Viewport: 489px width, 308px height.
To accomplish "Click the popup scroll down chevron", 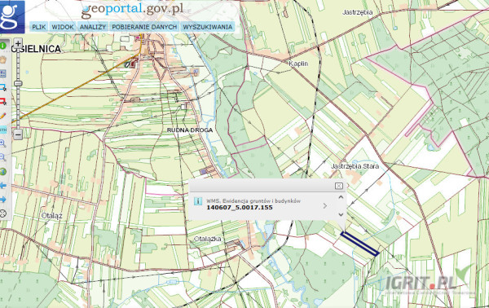I will [x=341, y=214].
